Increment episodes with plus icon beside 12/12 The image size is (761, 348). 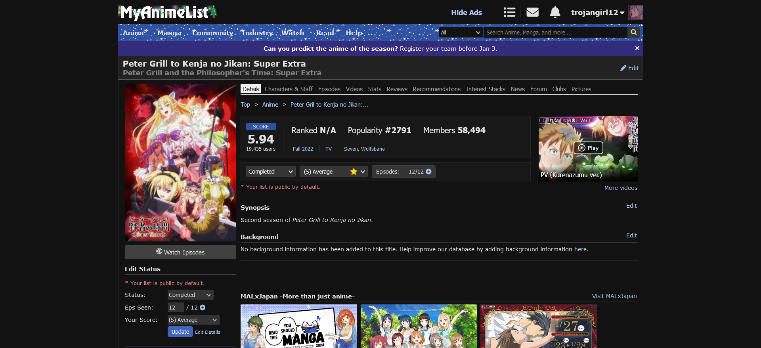pos(428,172)
